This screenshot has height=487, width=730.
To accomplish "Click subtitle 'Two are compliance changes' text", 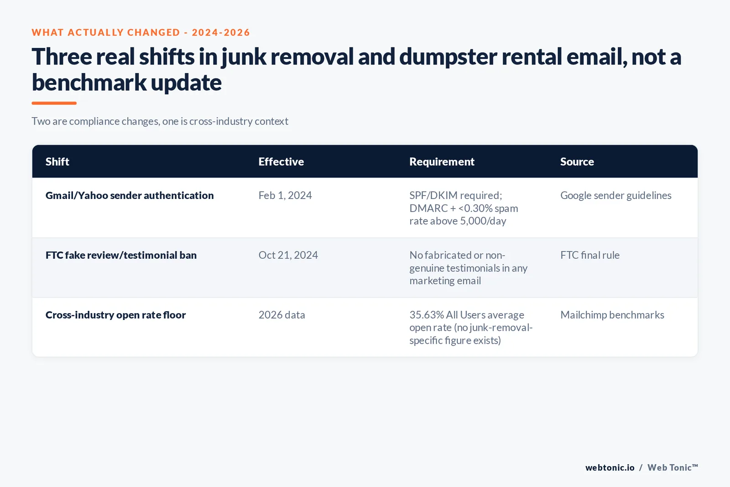I will pyautogui.click(x=160, y=121).
